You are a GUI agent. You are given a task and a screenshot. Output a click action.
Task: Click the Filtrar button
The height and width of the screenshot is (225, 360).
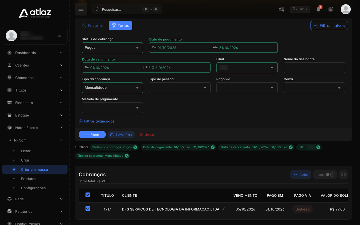tap(92, 134)
